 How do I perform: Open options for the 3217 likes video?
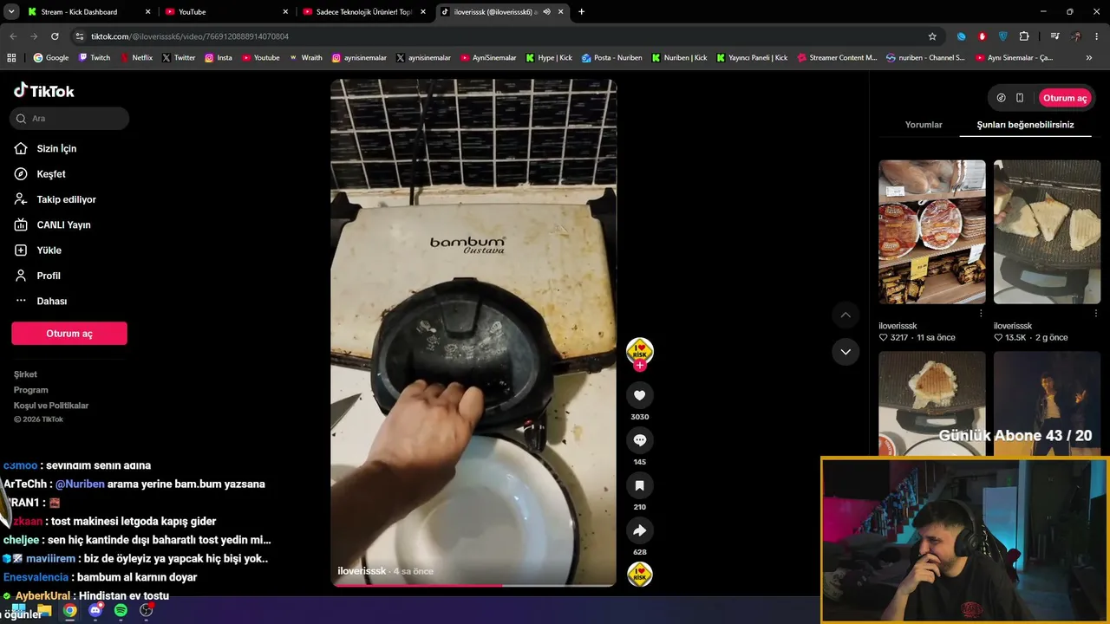click(x=981, y=313)
